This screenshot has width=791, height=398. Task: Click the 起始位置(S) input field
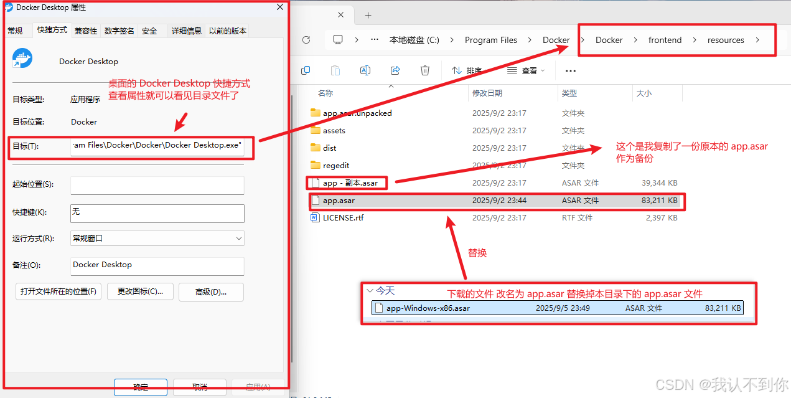157,185
